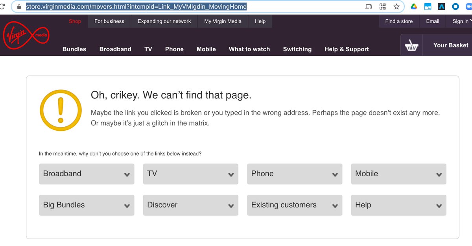Expand the Broadband links panel
The width and height of the screenshot is (472, 246).
[x=87, y=174]
